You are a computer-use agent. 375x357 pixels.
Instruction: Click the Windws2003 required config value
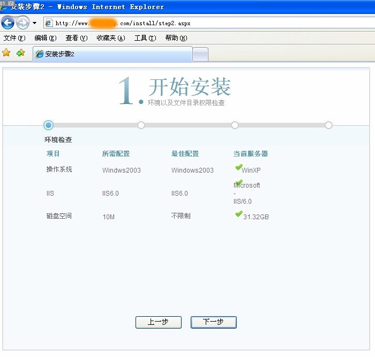(x=122, y=170)
